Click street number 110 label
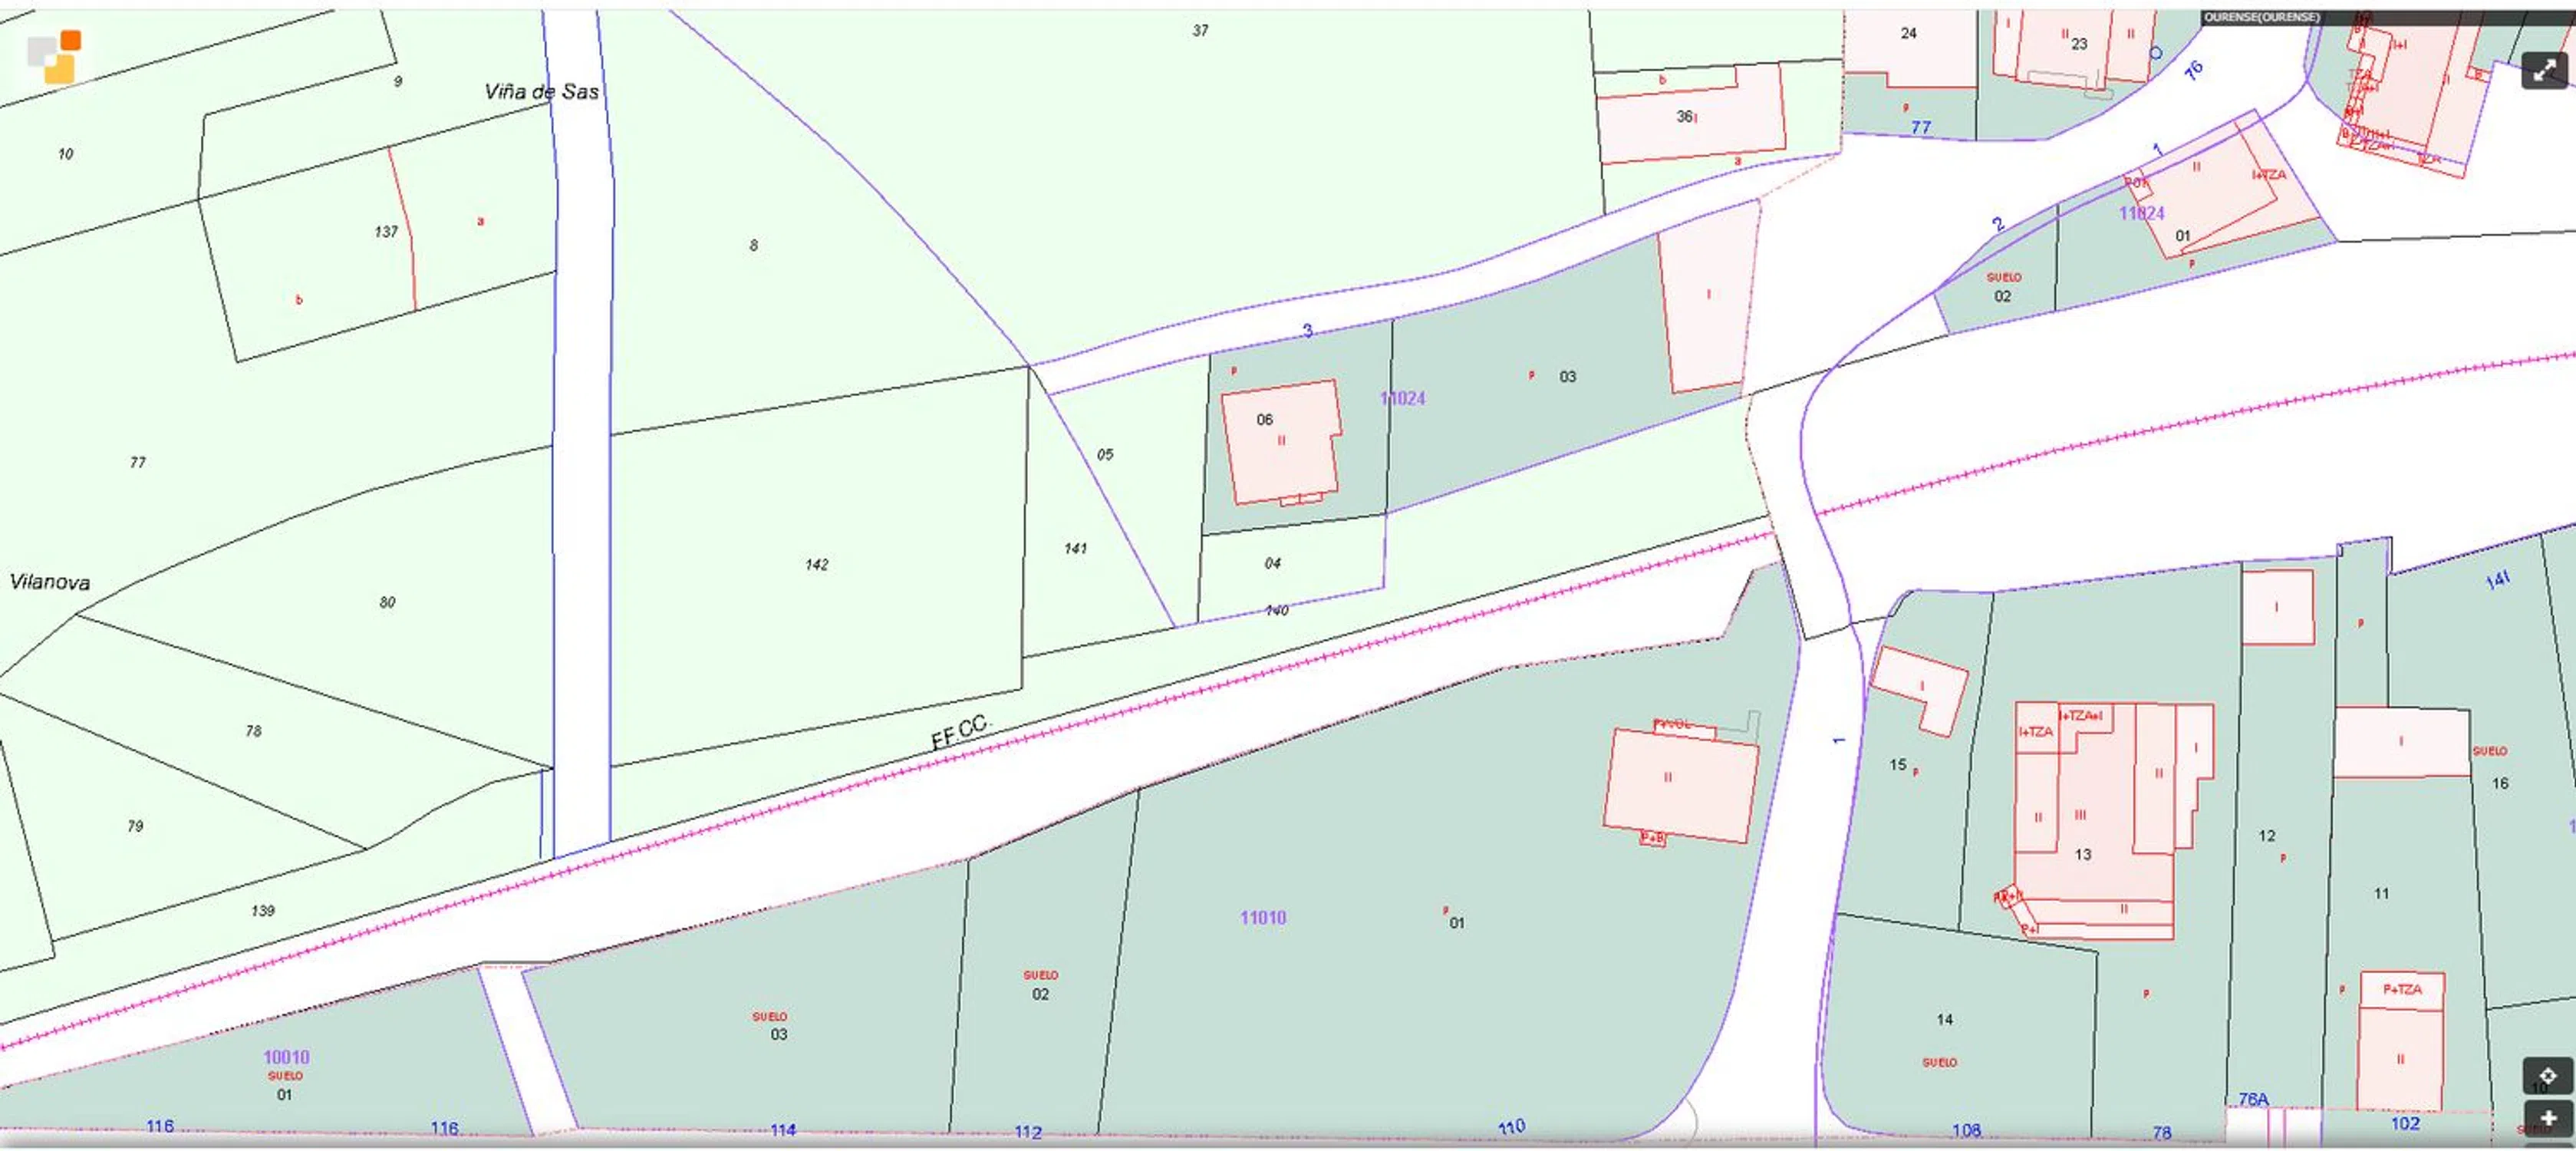Screen dimensions: 2576x1151 click(x=1511, y=1127)
